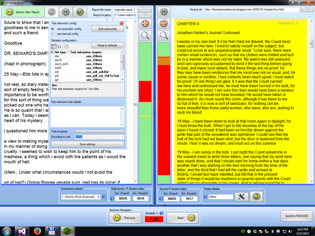Click the gray gear button beside Back to Main Report
The height and width of the screenshot is (236, 315).
[x=52, y=12]
